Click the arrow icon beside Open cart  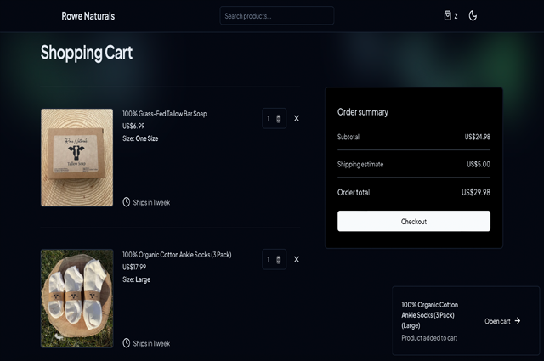518,321
